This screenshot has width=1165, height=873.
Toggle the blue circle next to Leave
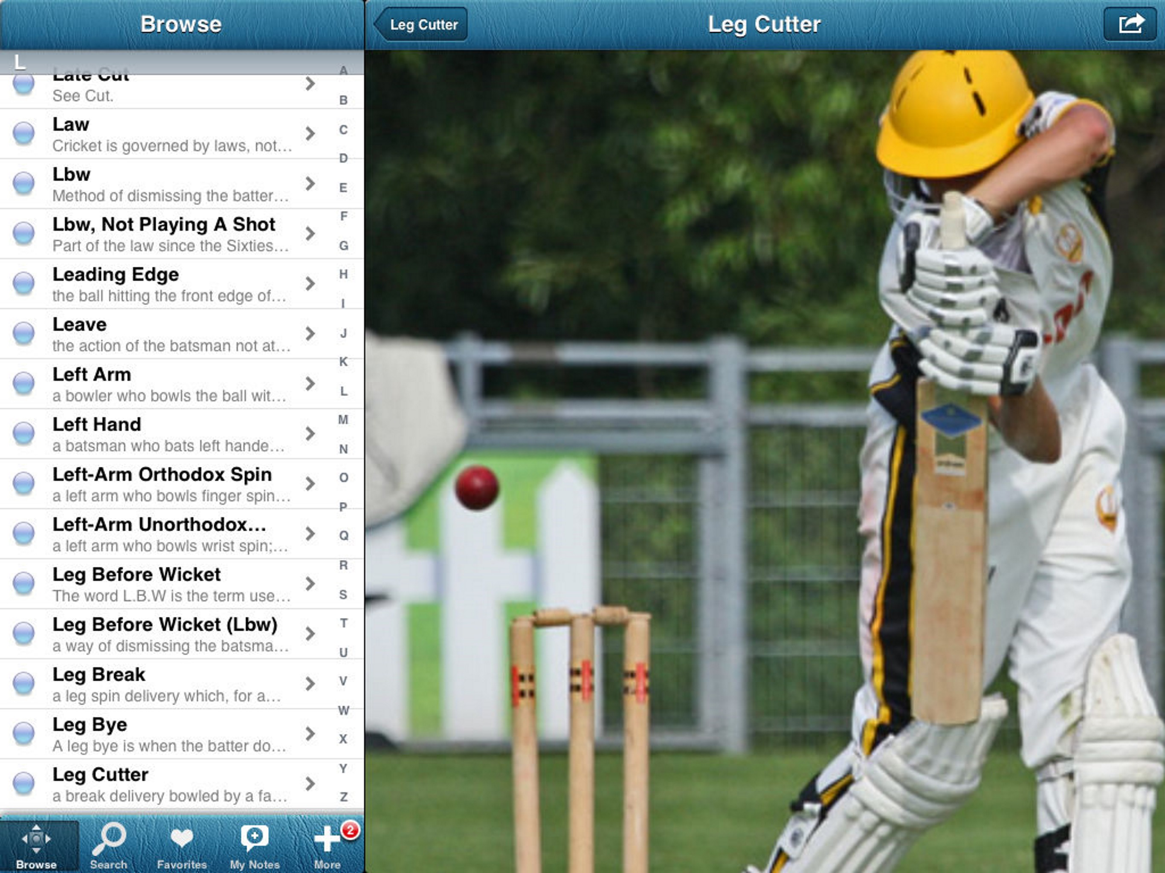(x=24, y=333)
